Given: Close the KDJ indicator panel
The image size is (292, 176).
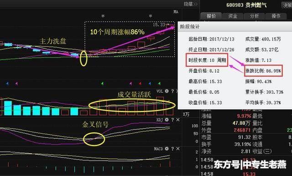Looking at the screenshot, I should 178,120.
